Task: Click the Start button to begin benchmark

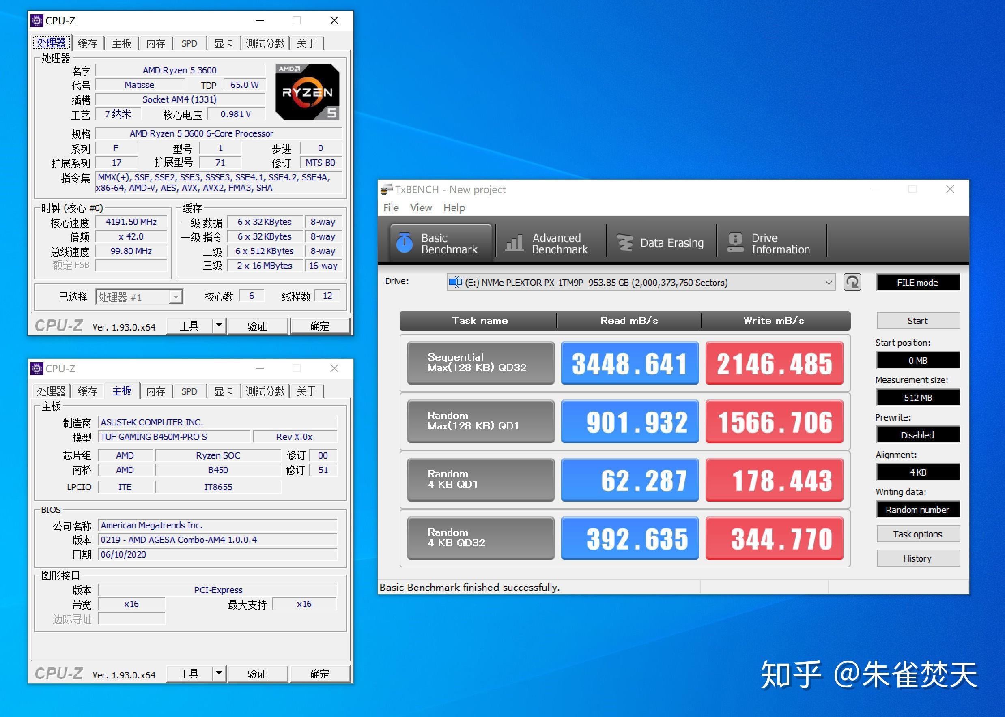Action: (917, 320)
